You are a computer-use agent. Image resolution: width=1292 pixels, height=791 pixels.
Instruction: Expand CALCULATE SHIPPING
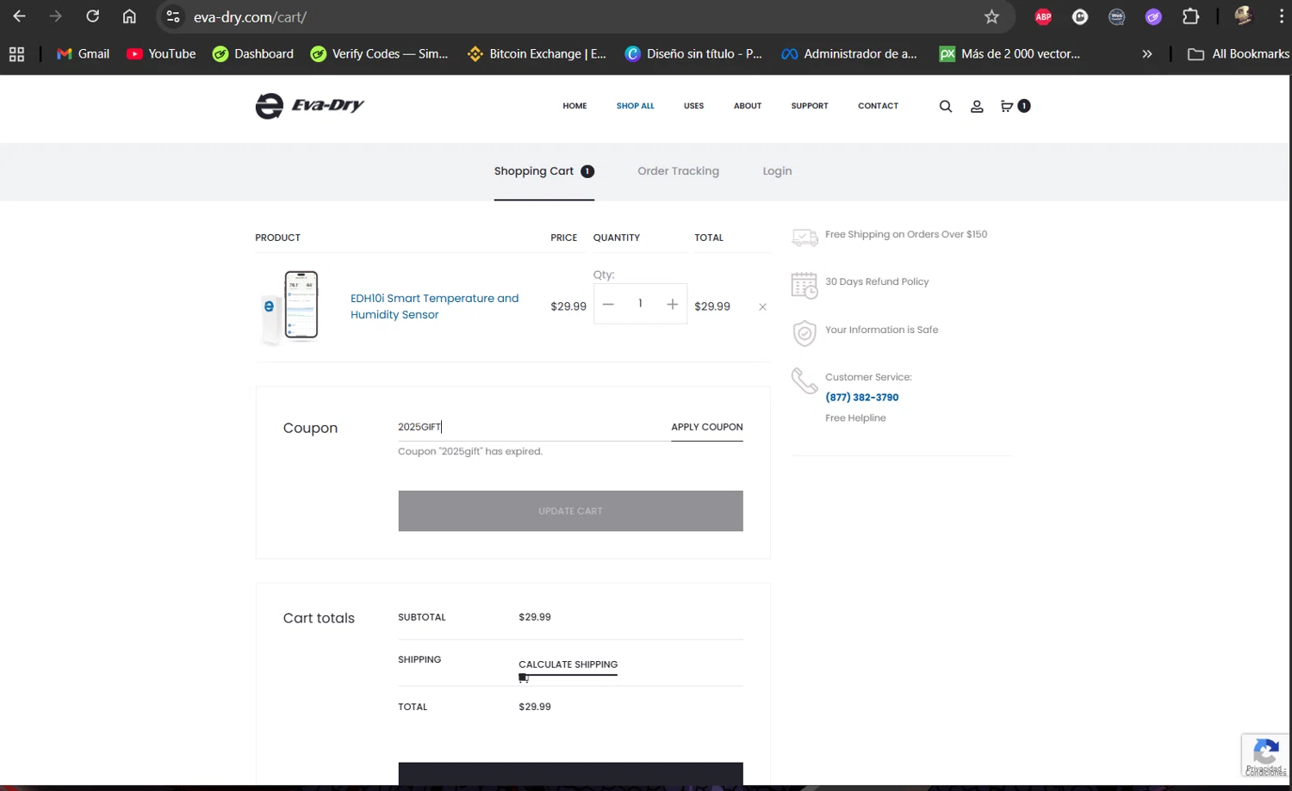click(568, 664)
